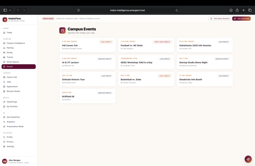
Task: Click the Ask HokieFlow sparkle icon in sidebar
Action: click(4, 117)
